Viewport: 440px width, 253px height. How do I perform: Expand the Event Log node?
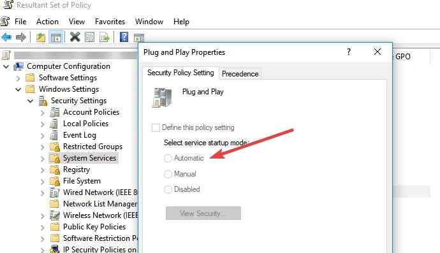pos(42,136)
